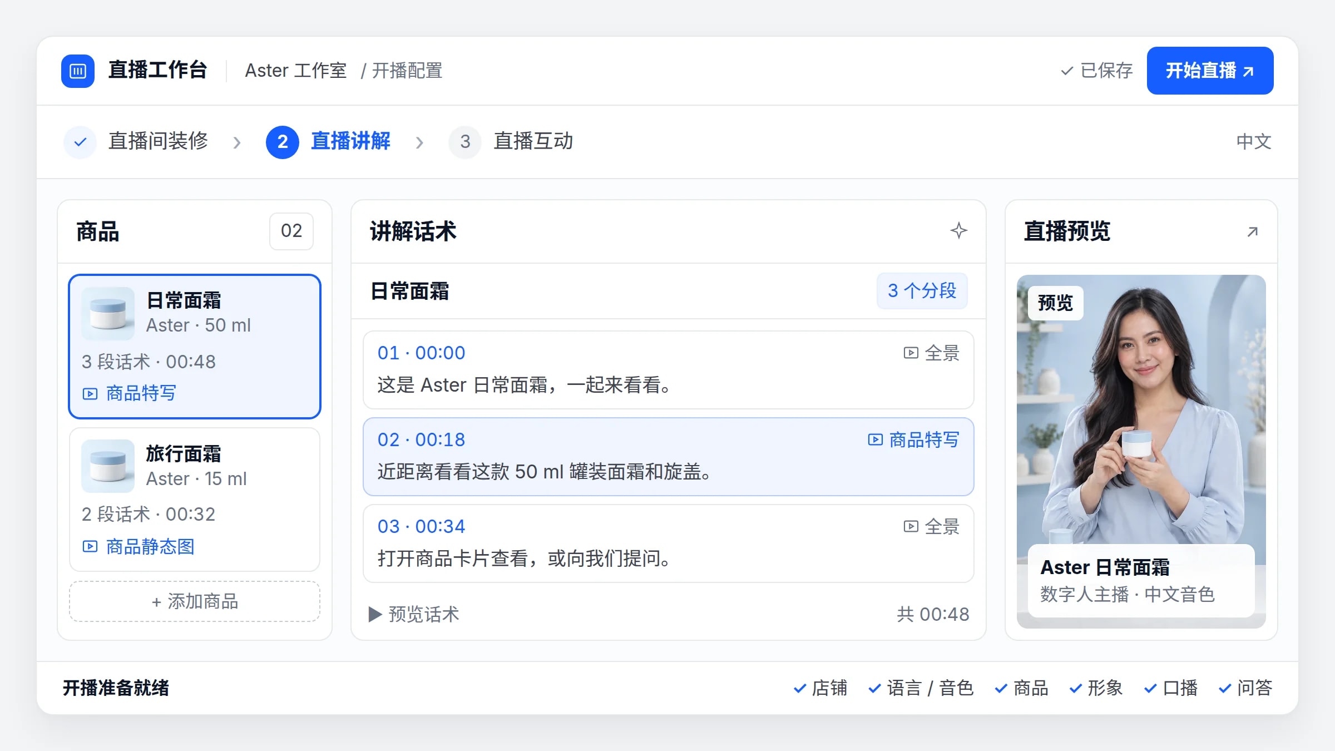Screen dimensions: 1335x751
Task: Click the step 2 number circle
Action: tap(283, 142)
